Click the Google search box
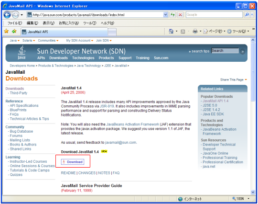 214,15
